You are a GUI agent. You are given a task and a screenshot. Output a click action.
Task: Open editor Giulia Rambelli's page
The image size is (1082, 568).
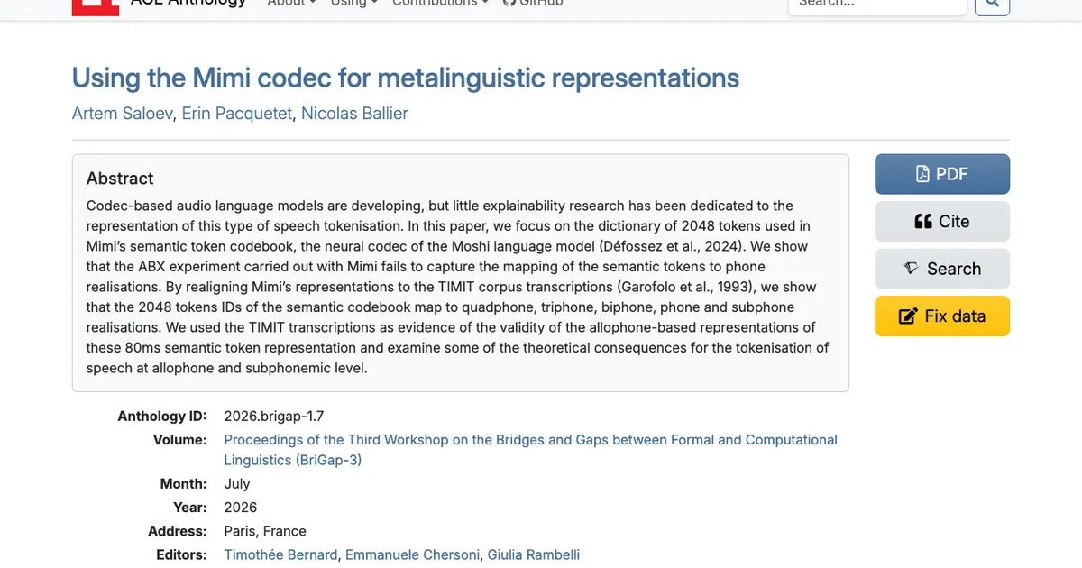point(534,554)
